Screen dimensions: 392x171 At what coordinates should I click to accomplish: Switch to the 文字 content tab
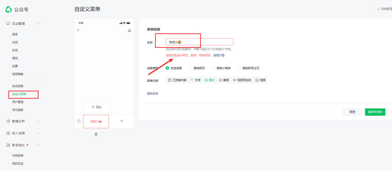tap(196, 80)
